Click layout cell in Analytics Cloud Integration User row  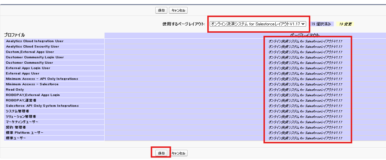tap(306, 41)
